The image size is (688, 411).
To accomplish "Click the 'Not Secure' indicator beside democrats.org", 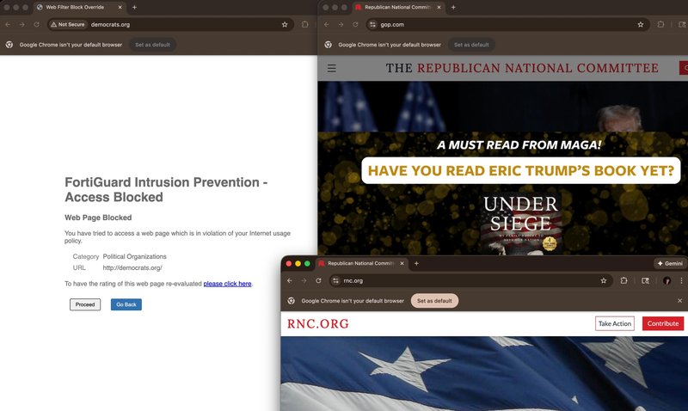I will point(69,25).
